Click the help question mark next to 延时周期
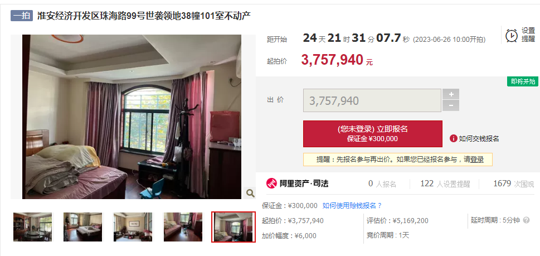This screenshot has width=540, height=256. click(526, 220)
